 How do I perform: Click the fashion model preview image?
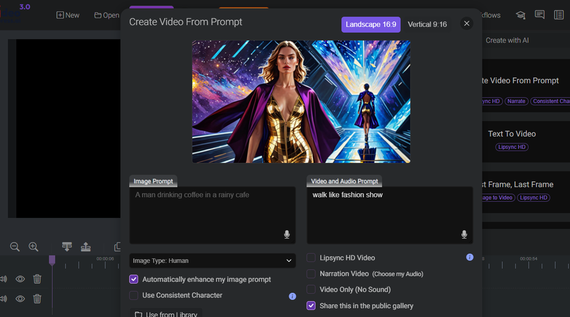coord(301,101)
